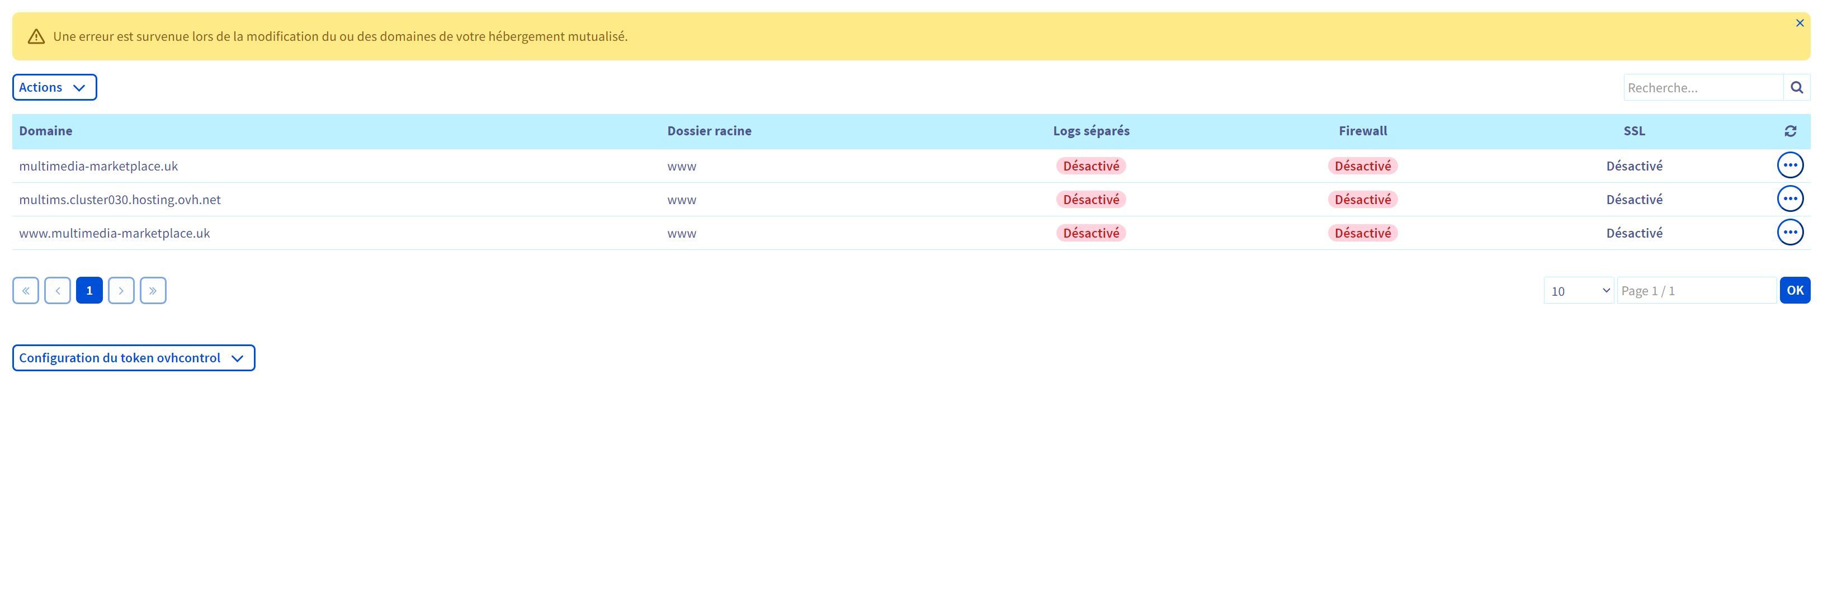Screen dimensions: 1837x610
Task: Click the search magnifier icon
Action: (1796, 88)
